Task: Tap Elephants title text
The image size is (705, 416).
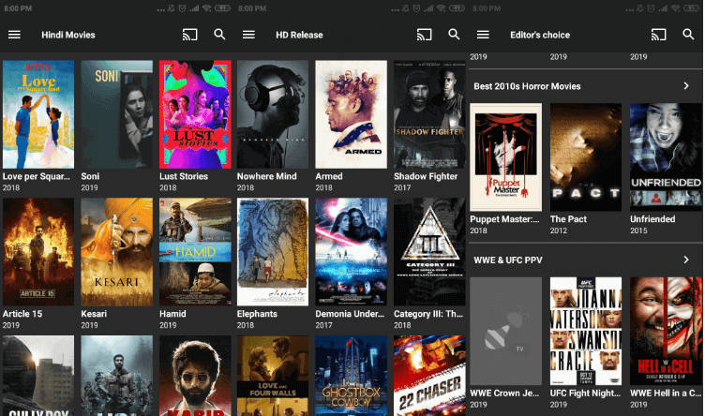Action: point(257,314)
